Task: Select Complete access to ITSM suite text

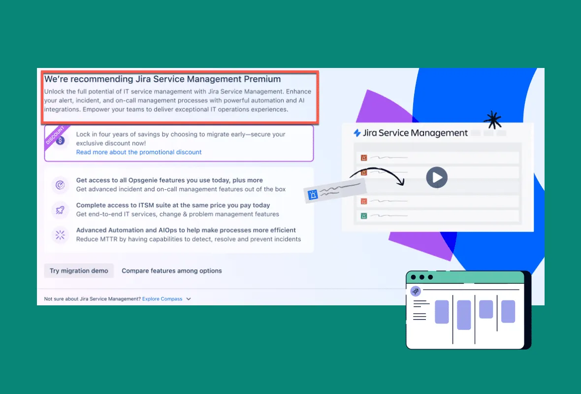Action: 173,205
